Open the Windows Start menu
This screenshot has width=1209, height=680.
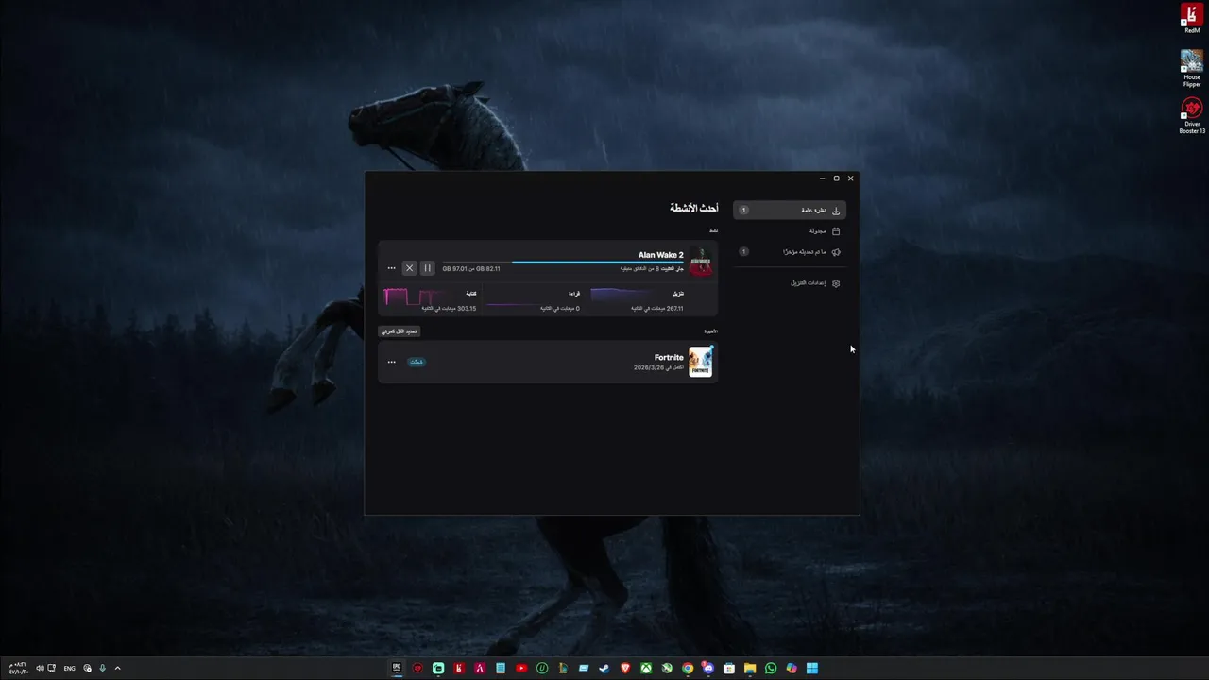pyautogui.click(x=812, y=668)
